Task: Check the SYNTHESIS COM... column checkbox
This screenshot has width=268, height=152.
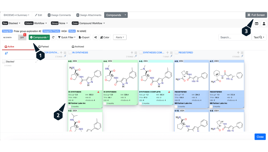Action: (141, 52)
